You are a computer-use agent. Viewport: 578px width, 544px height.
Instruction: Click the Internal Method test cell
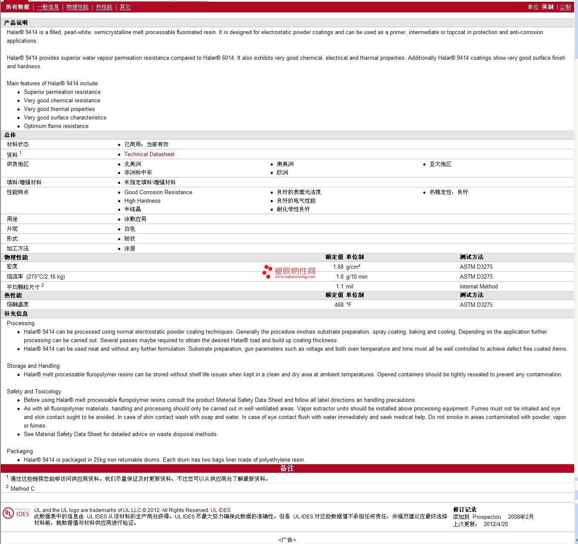tap(479, 287)
